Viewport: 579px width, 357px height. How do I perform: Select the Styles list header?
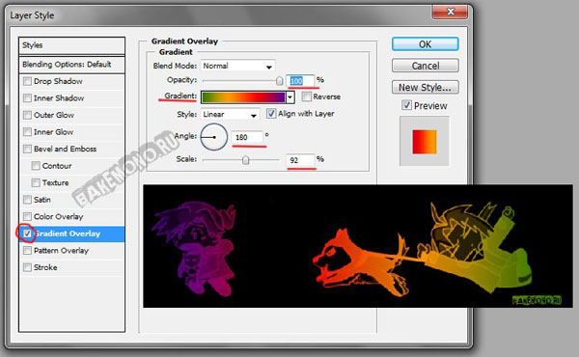pyautogui.click(x=72, y=45)
